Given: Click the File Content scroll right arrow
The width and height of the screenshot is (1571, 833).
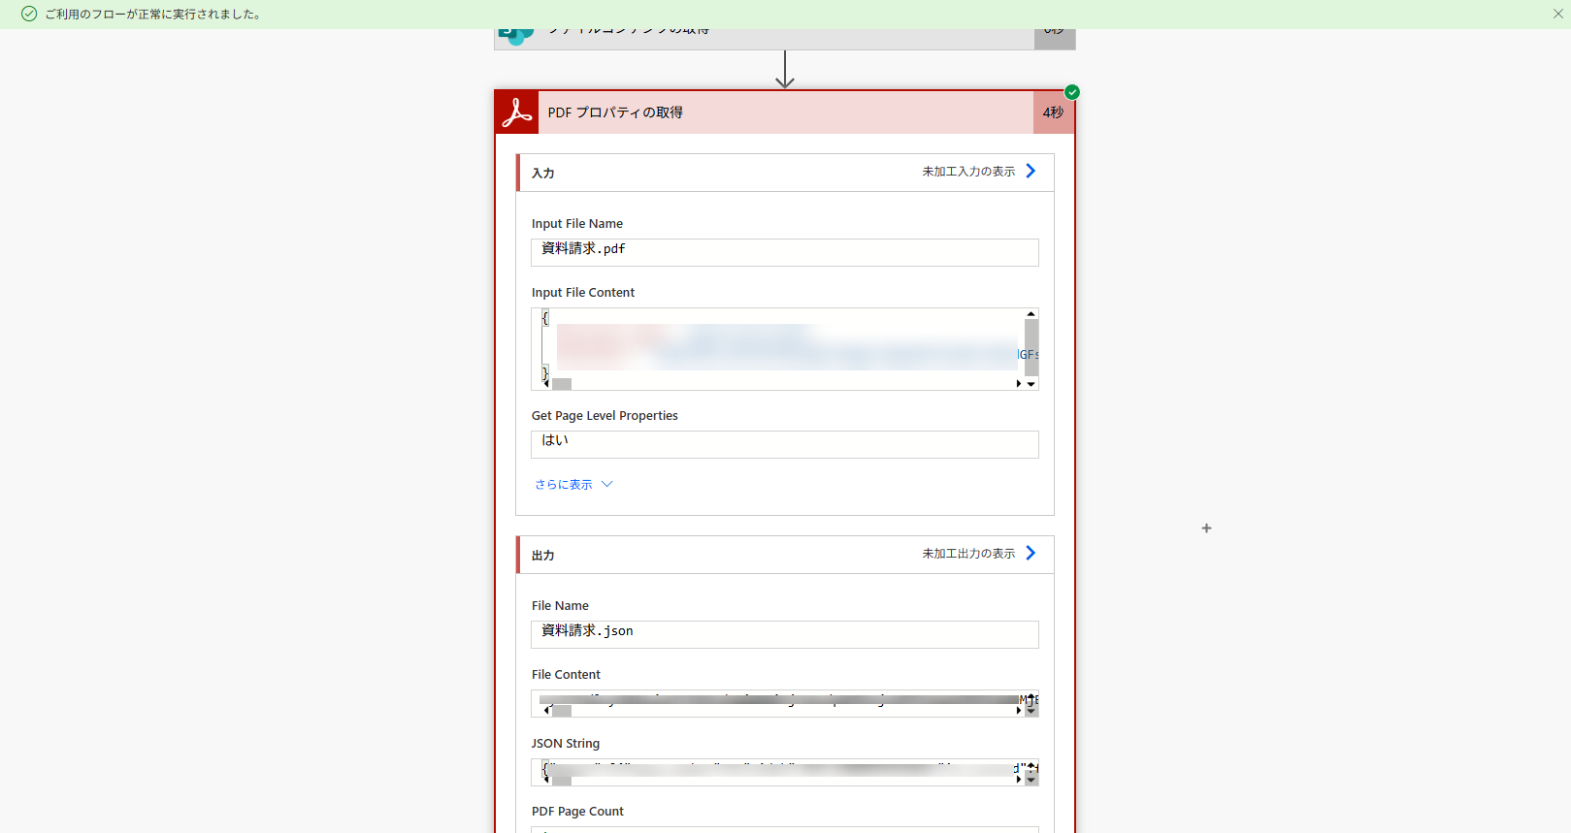Looking at the screenshot, I should click(1019, 711).
